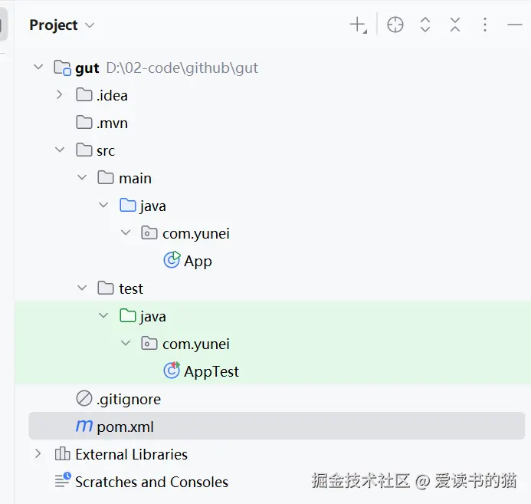Click the AppTest class icon
This screenshot has width=531, height=504.
[172, 371]
